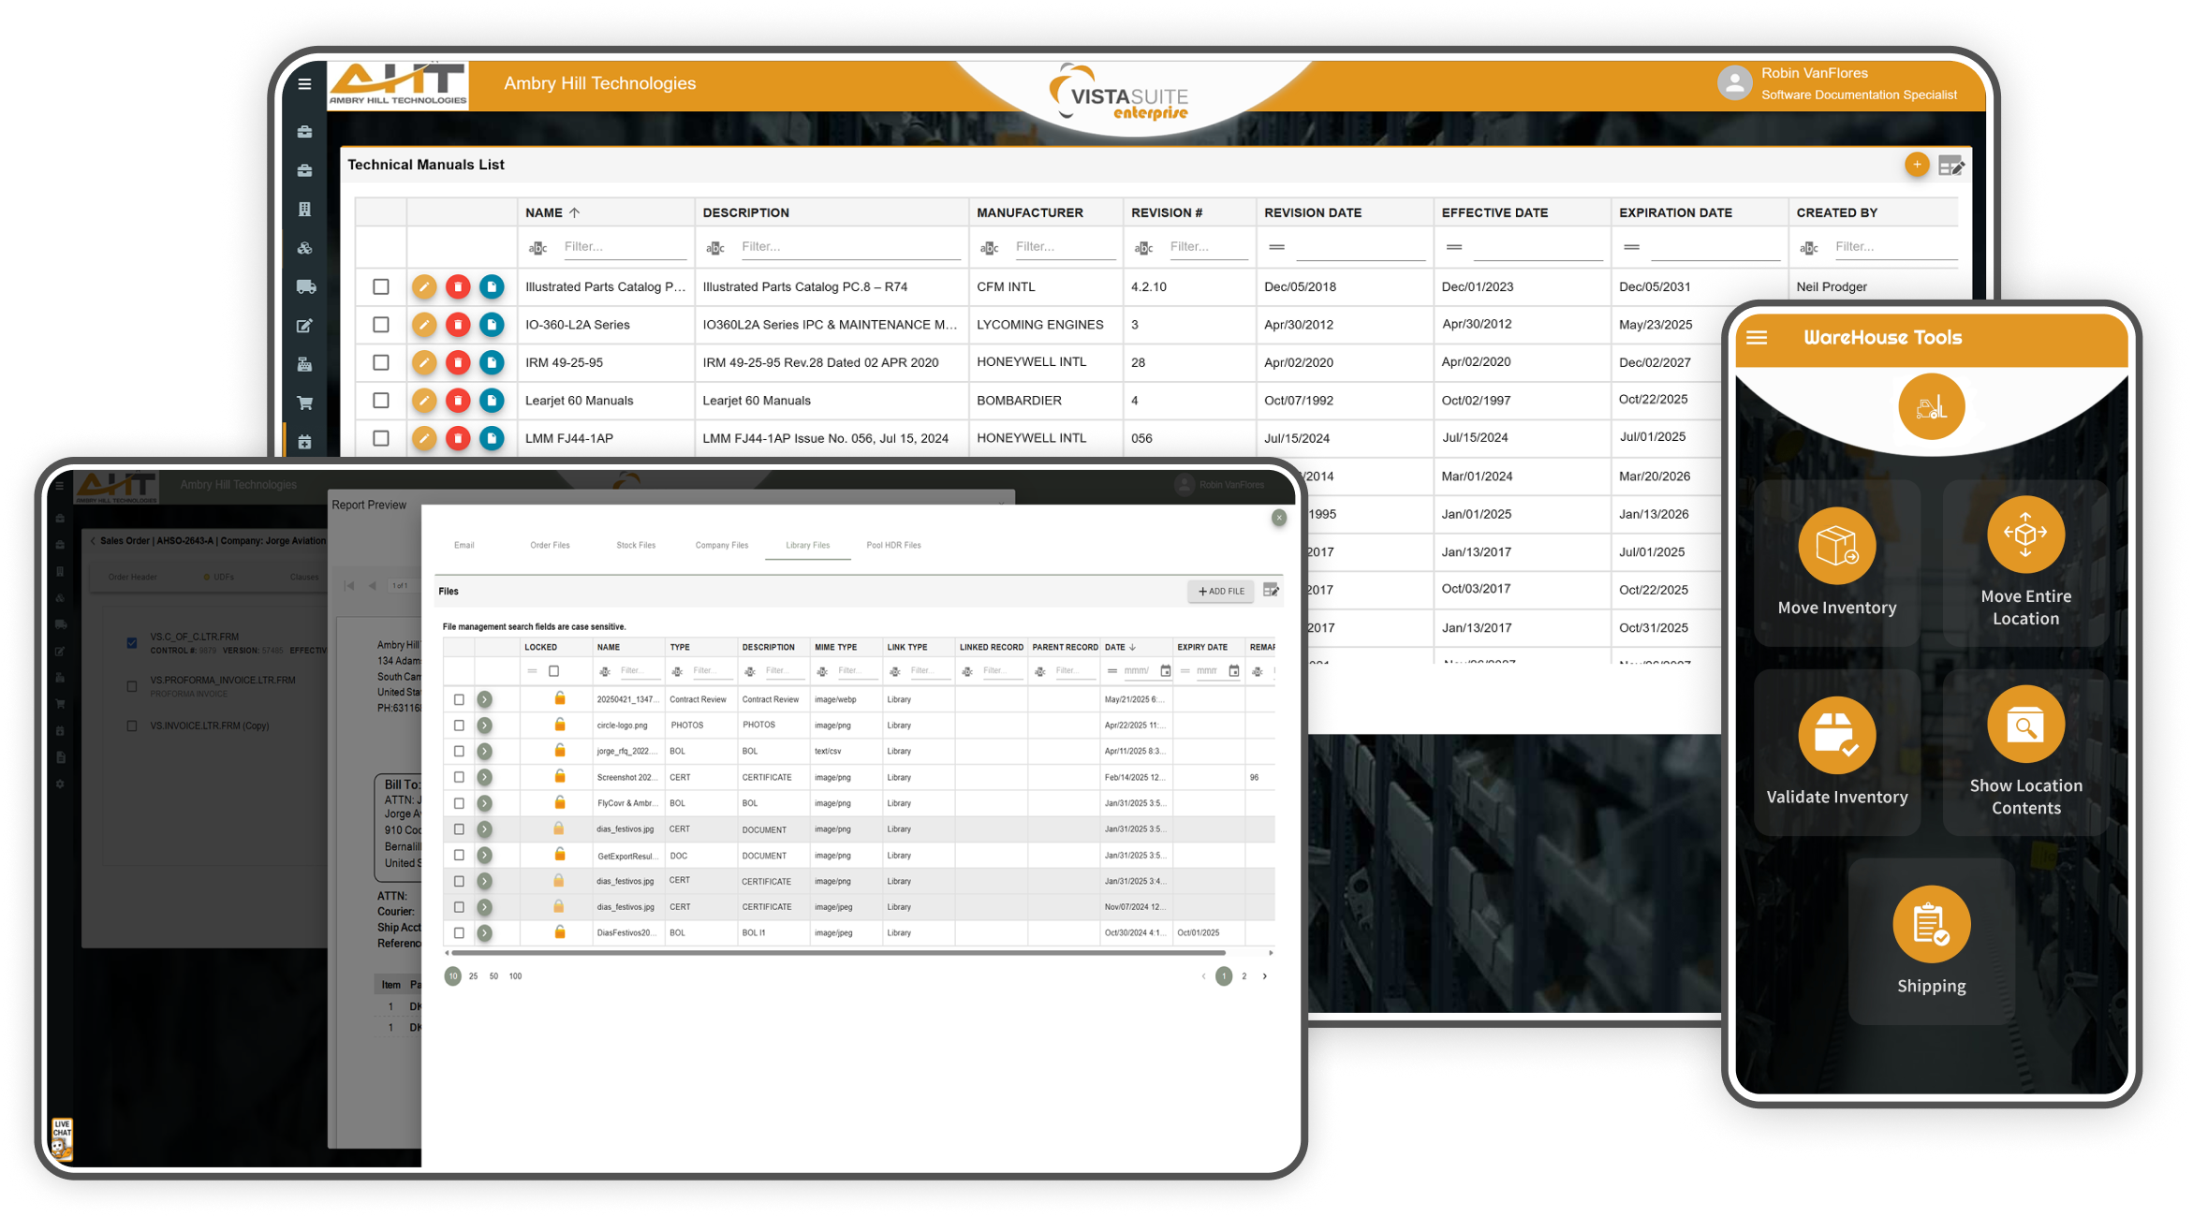Select the shopping cart icon in sidebar

[304, 401]
